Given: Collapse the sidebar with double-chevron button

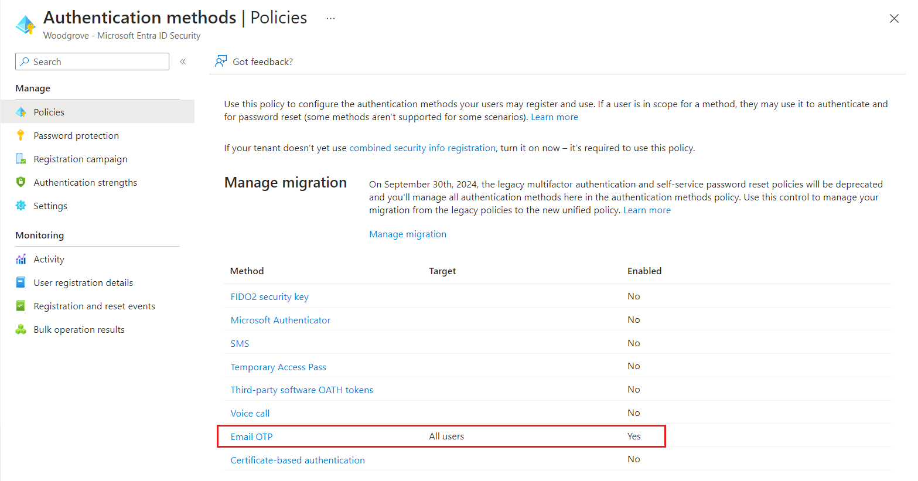Looking at the screenshot, I should [x=183, y=62].
